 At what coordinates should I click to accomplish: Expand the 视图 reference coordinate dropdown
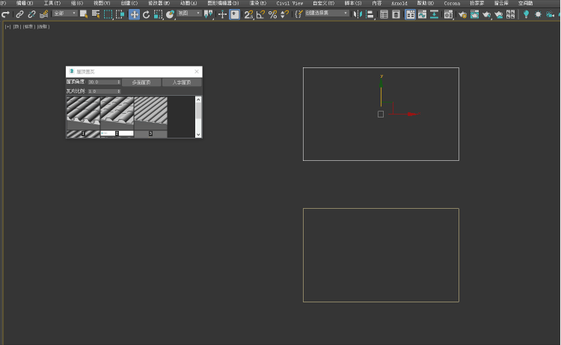(x=189, y=13)
